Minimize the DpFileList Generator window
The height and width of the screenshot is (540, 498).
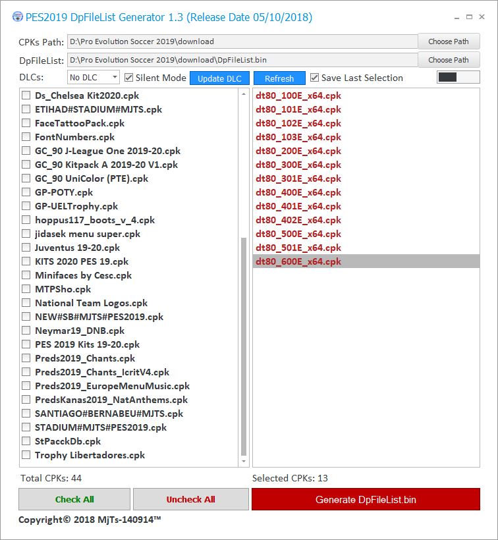tap(456, 17)
